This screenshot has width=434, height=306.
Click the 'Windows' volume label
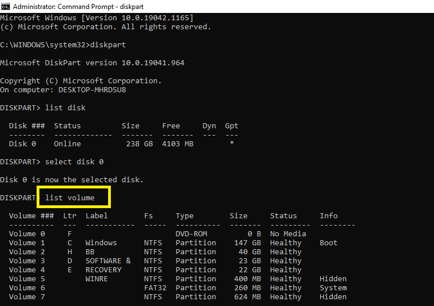(101, 243)
